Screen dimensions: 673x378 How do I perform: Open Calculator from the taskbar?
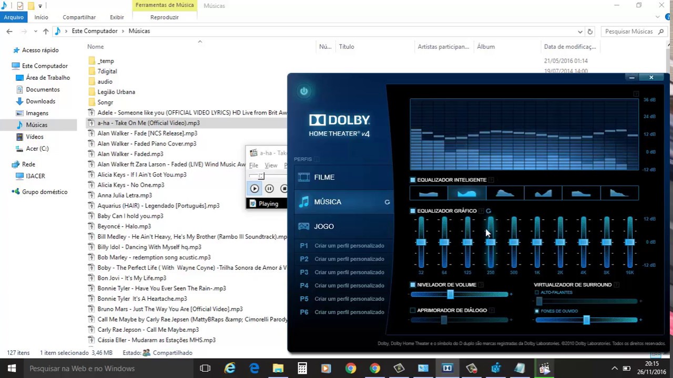(302, 369)
